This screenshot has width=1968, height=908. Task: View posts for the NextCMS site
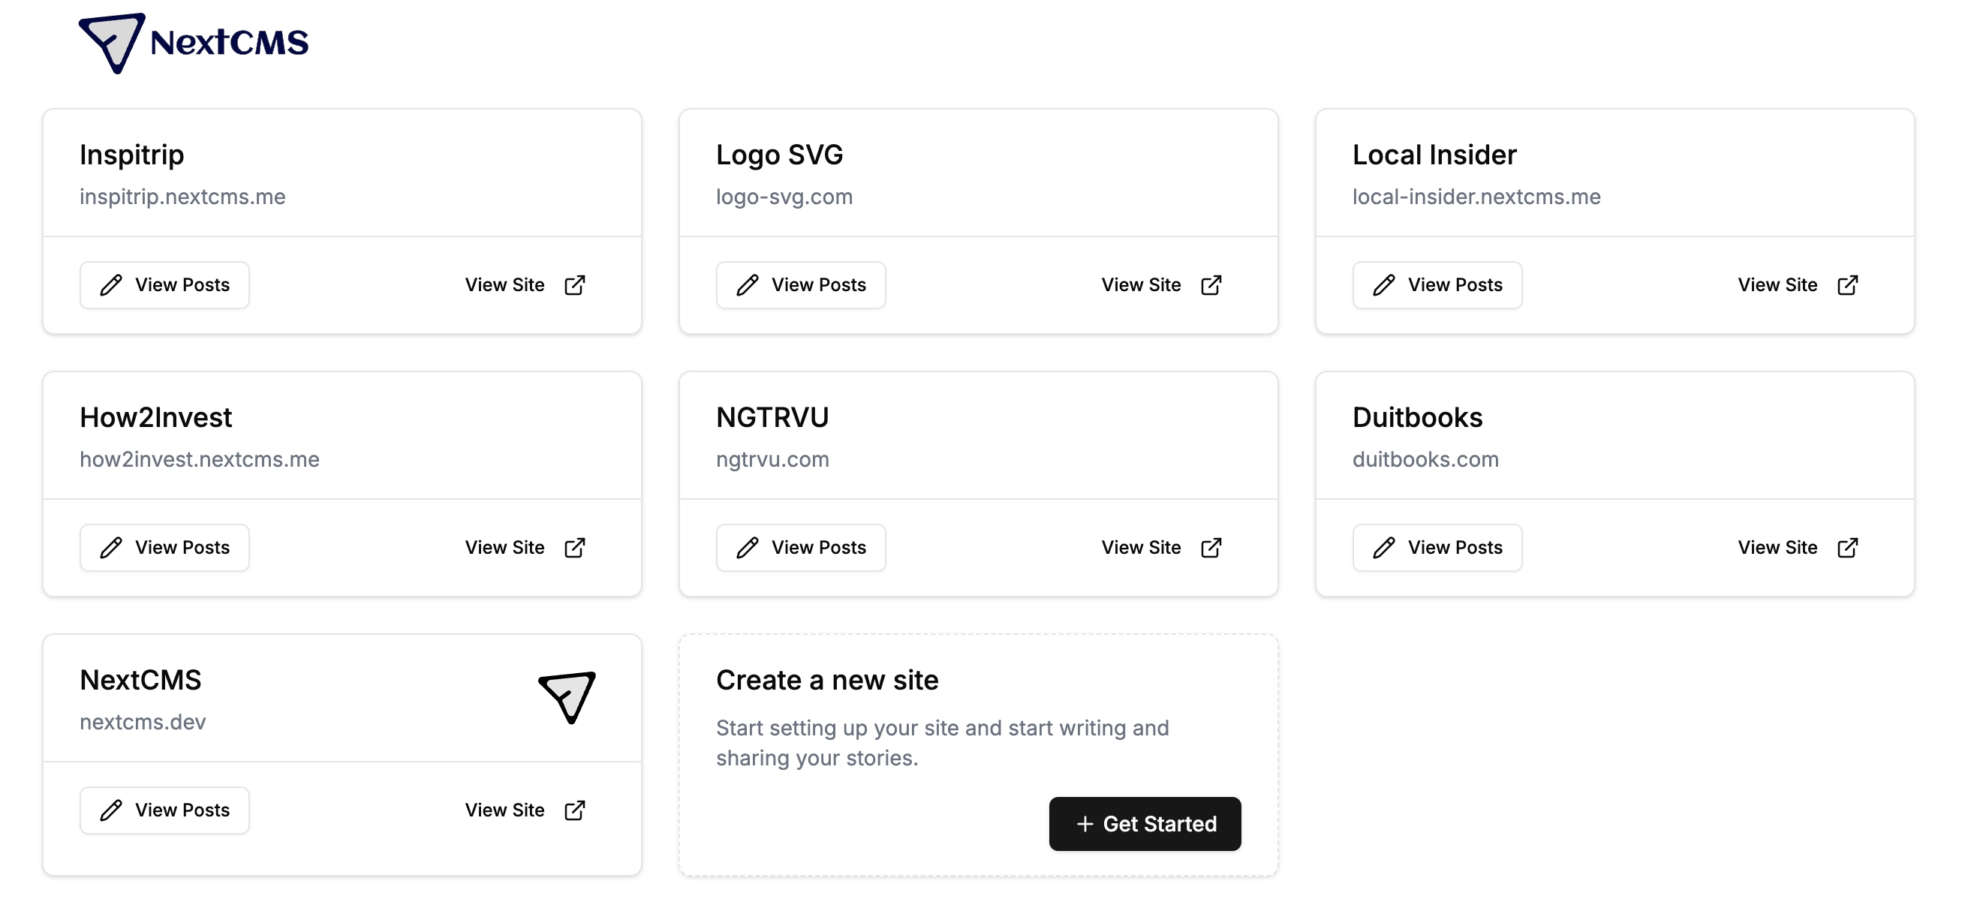[x=165, y=810]
